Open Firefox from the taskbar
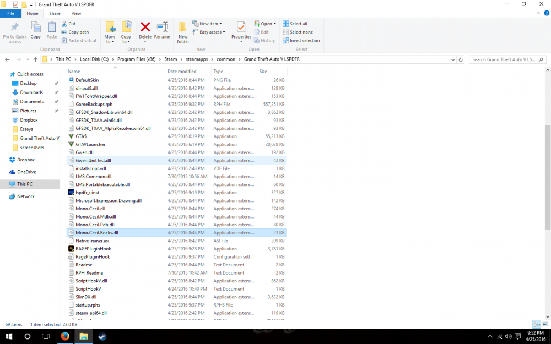Image resolution: width=551 pixels, height=344 pixels. point(64,336)
